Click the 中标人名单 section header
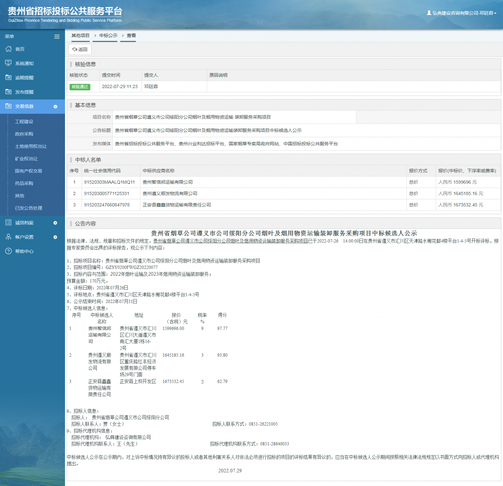Image resolution: width=503 pixels, height=486 pixels. coord(88,160)
